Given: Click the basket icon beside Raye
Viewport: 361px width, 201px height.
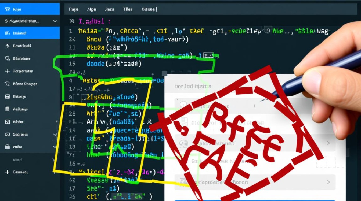Looking at the screenshot, I should [7, 9].
